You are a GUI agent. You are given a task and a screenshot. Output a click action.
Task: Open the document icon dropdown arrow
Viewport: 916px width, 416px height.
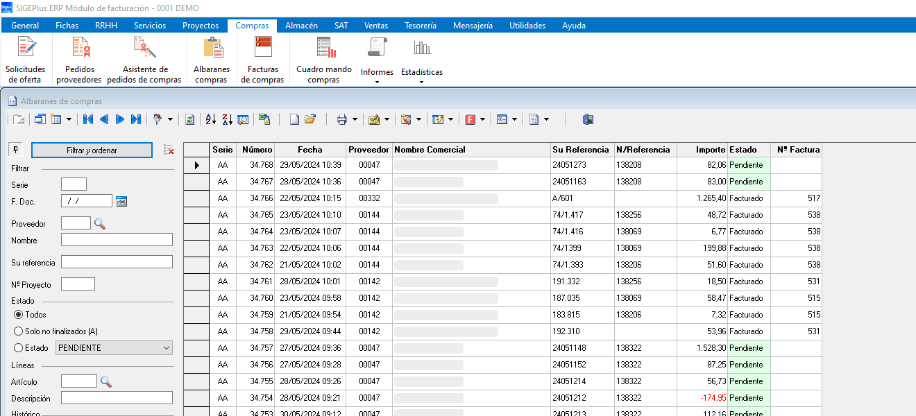tap(547, 119)
